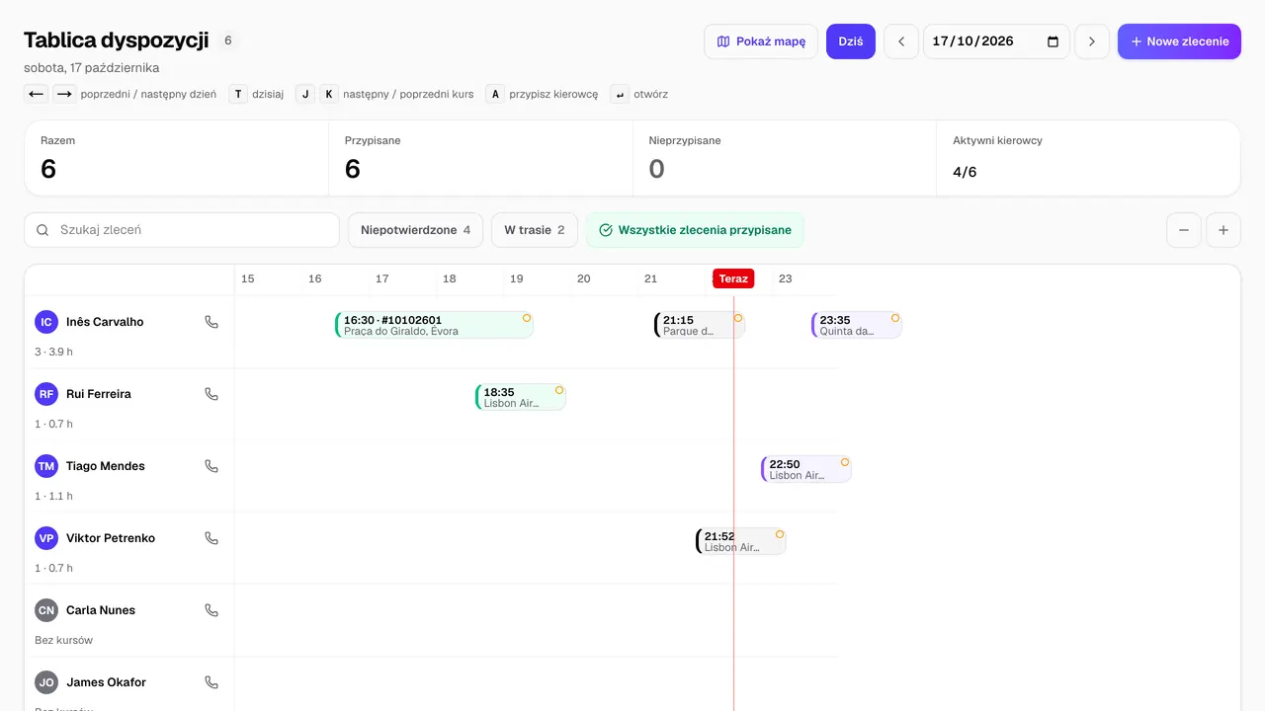Go to next day chevron button
This screenshot has width=1265, height=711.
pos(1092,41)
